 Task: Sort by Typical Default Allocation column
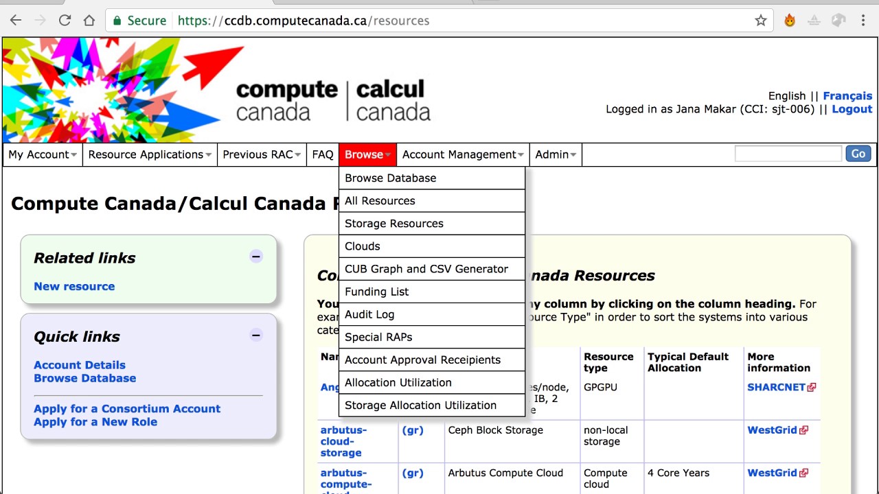688,362
